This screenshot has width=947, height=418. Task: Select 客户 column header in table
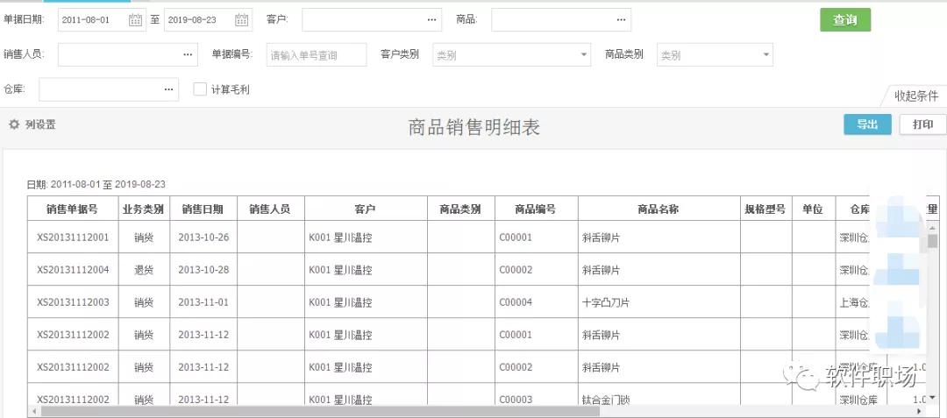coord(366,209)
